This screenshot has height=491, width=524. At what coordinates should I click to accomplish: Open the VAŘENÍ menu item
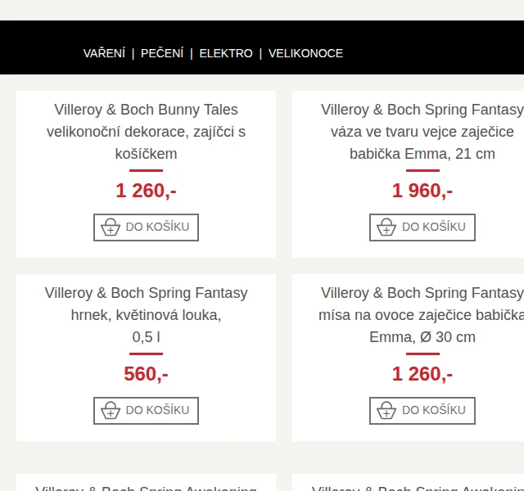pyautogui.click(x=104, y=53)
